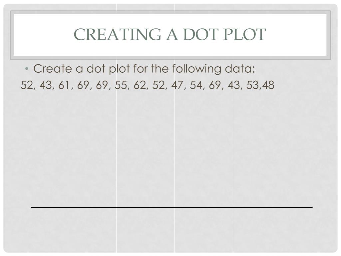Click the first number 52 in the list
Image resolution: width=341 pixels, height=256 pixels.
27,85
